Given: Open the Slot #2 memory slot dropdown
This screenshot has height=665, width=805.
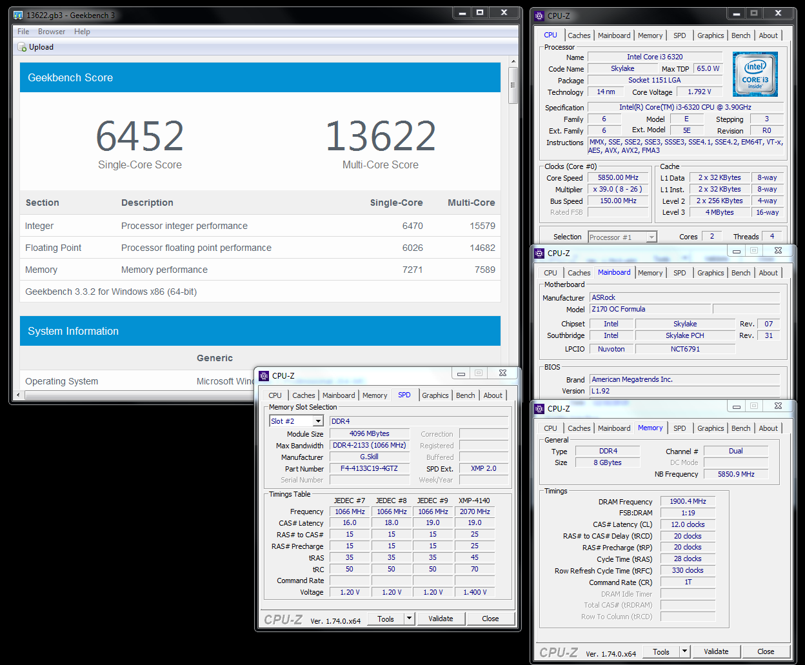Looking at the screenshot, I should pos(296,421).
